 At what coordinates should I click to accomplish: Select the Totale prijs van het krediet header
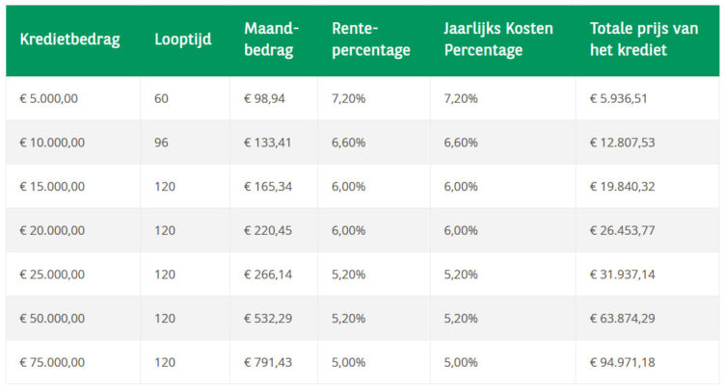(x=644, y=39)
